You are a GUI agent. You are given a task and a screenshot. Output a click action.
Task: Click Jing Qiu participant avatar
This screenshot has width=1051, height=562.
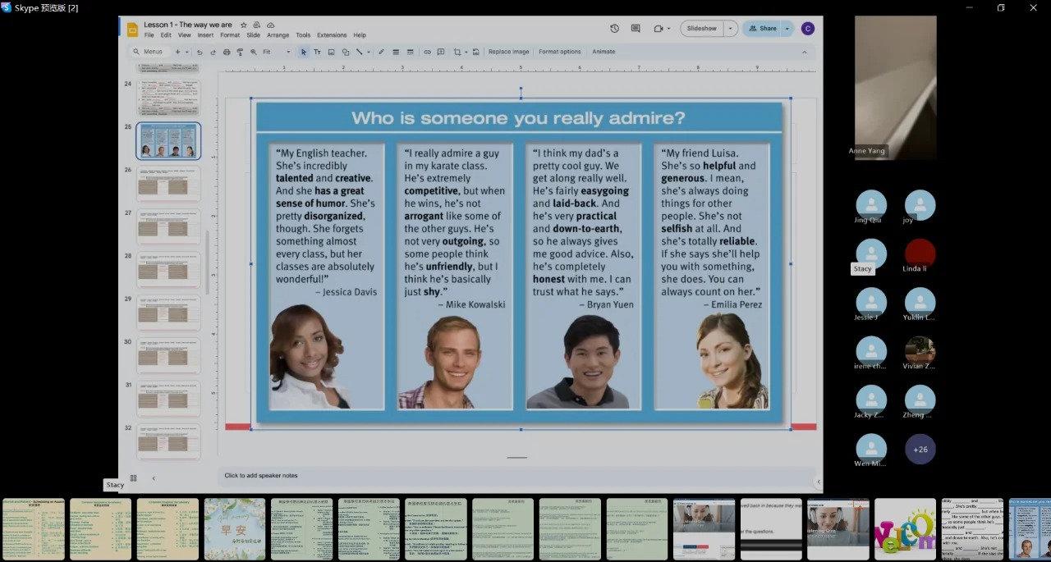[x=871, y=205]
